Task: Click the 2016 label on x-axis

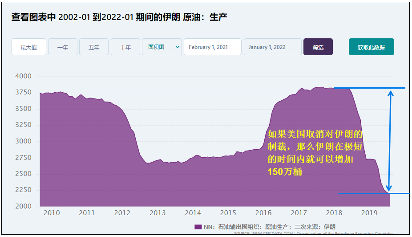Action: click(x=263, y=213)
